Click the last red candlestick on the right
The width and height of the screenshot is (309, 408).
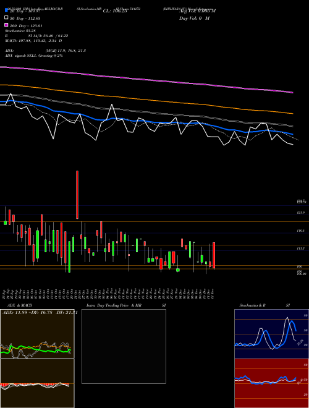[x=214, y=255]
